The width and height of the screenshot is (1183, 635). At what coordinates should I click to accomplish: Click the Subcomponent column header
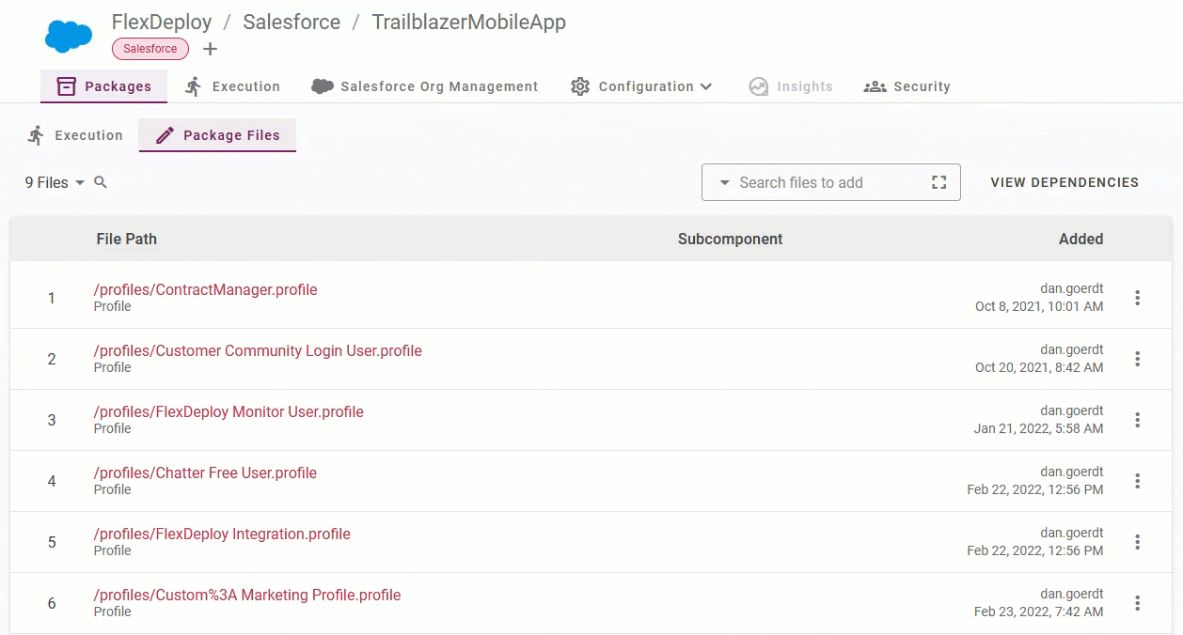[731, 239]
